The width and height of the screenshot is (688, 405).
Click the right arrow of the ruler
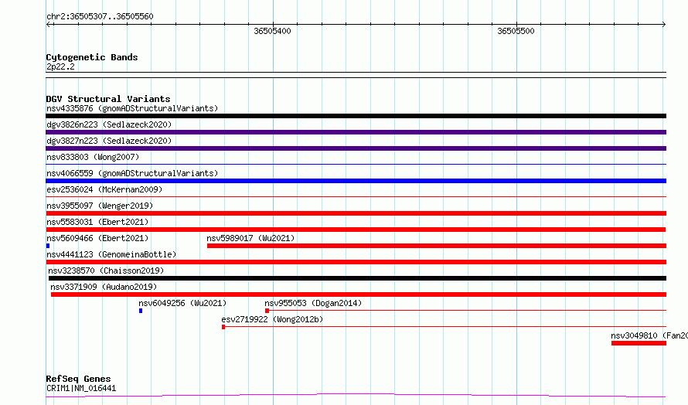click(x=664, y=25)
